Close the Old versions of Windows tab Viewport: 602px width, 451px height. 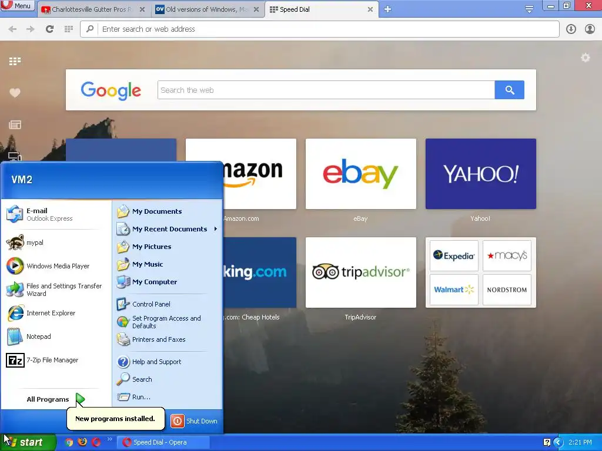coord(256,9)
